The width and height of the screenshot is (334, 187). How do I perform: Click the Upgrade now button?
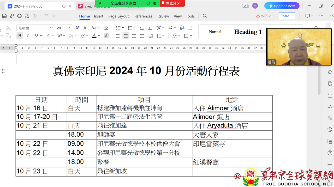click(x=282, y=6)
